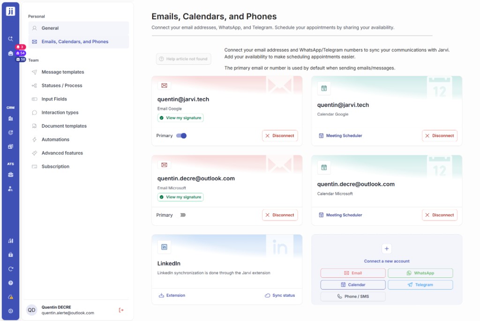
Task: Open the help question mark icon
Action: point(10,283)
